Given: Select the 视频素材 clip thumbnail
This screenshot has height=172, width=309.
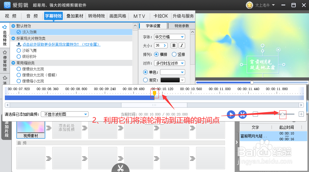Looking at the screenshot, I should 31,130.
